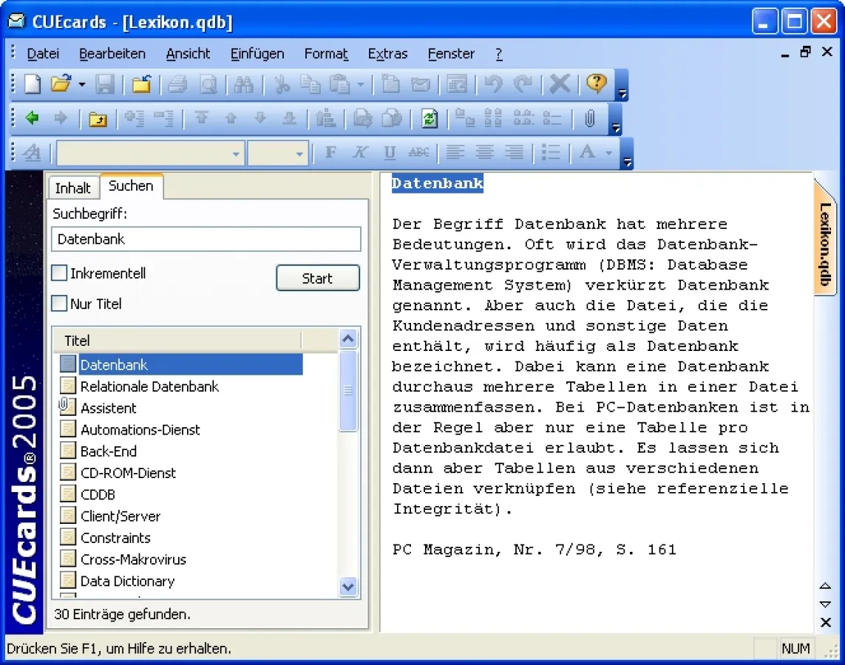Click the paperclip attachment toolbar icon

coord(589,118)
